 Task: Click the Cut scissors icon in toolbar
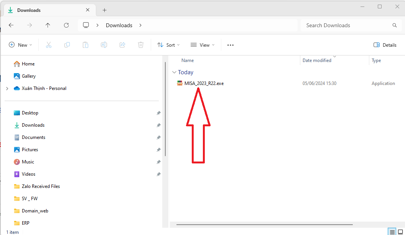[x=49, y=45]
